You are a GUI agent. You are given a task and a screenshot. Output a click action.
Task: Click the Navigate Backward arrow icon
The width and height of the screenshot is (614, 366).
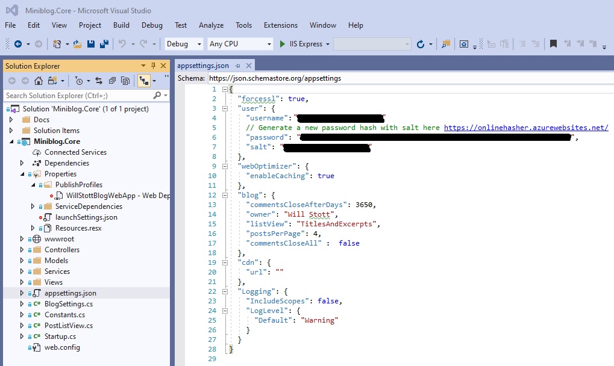click(19, 44)
